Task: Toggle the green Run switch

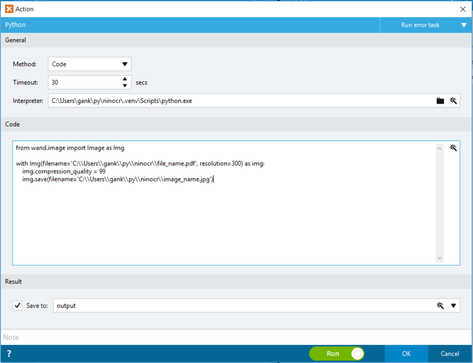Action: (x=337, y=353)
